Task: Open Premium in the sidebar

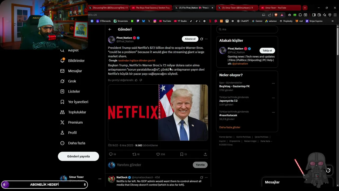Action: tap(72, 123)
